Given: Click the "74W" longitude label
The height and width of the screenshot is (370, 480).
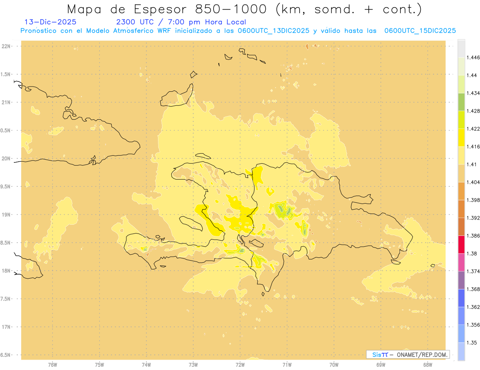Looking at the screenshot, I should 146,365.
